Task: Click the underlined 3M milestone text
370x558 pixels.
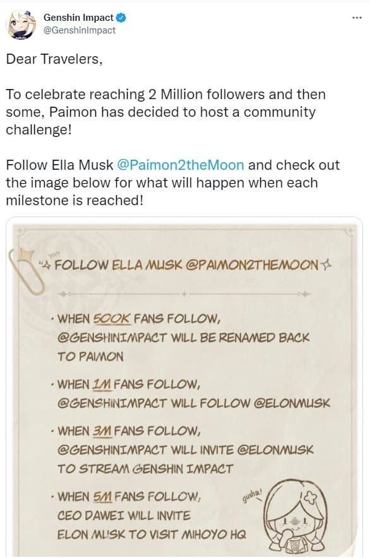Action: (x=102, y=431)
